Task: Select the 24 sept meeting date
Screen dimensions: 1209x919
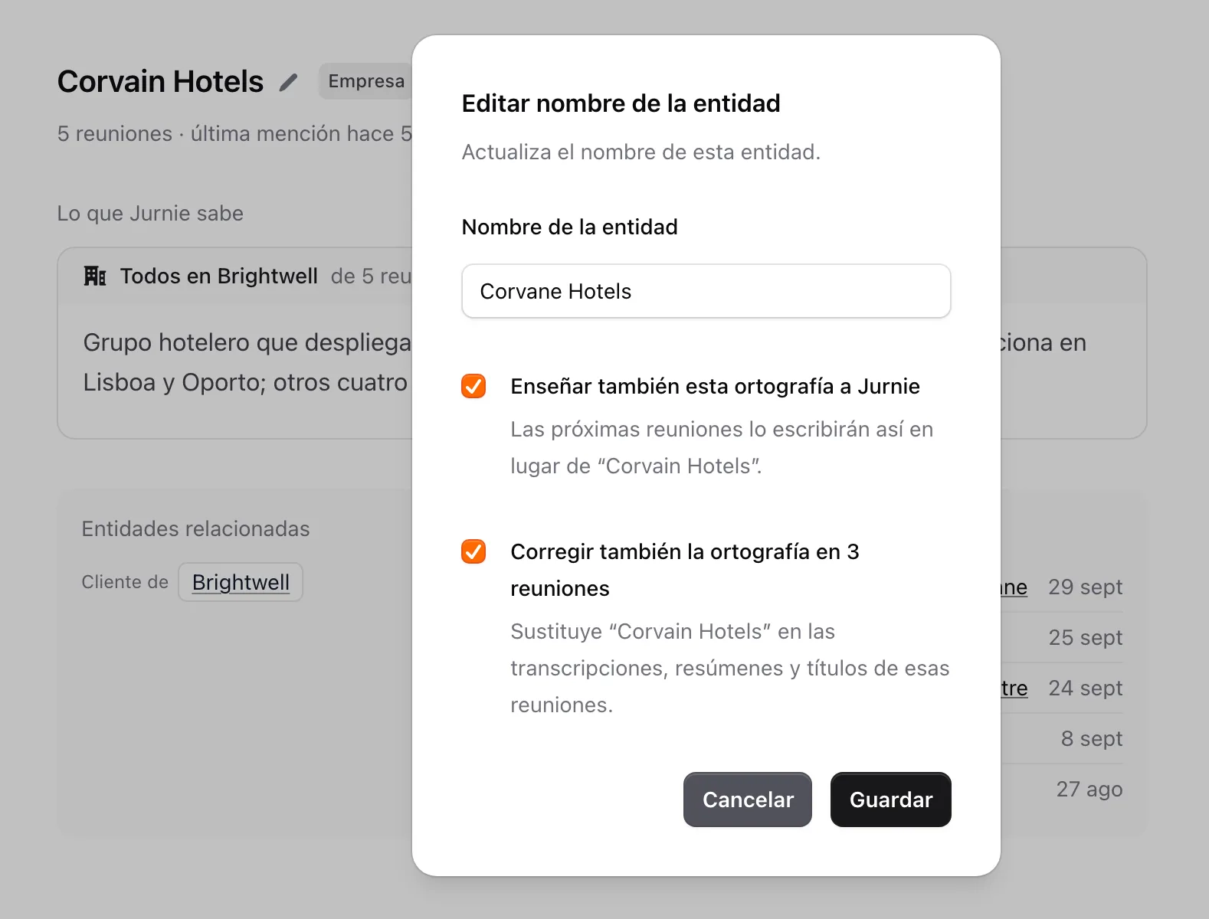Action: [x=1085, y=688]
